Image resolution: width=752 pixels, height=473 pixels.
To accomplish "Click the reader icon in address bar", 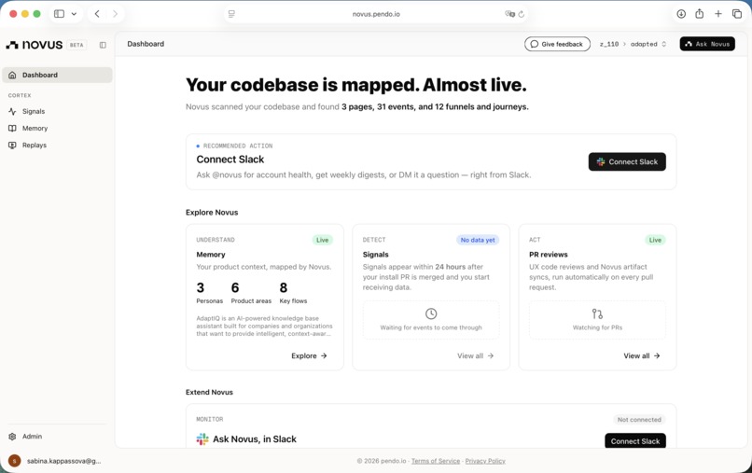I will click(231, 14).
